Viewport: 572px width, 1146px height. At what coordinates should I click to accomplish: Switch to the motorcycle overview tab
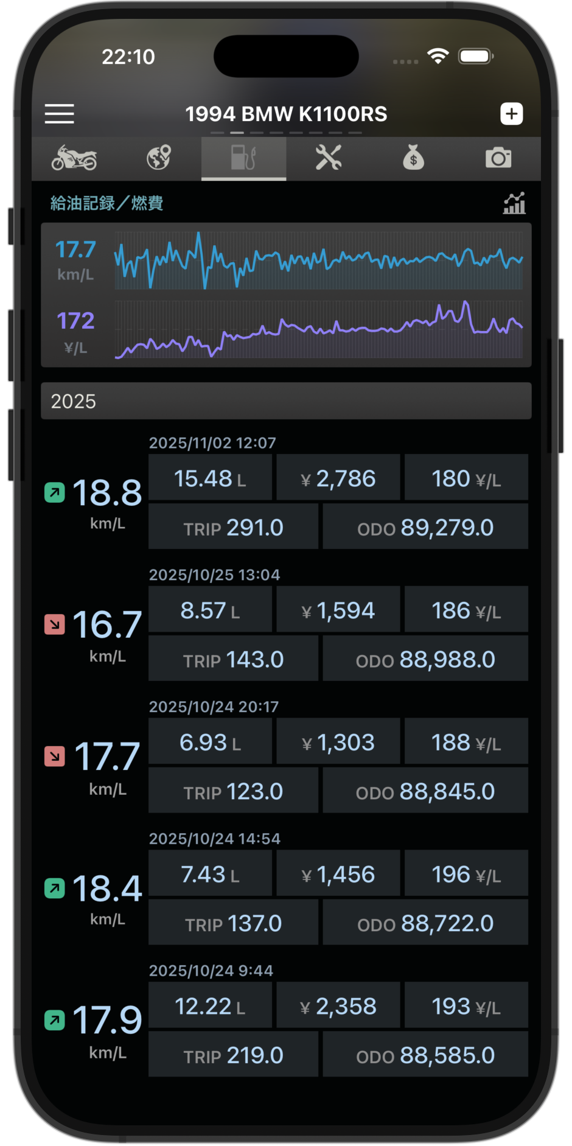74,158
